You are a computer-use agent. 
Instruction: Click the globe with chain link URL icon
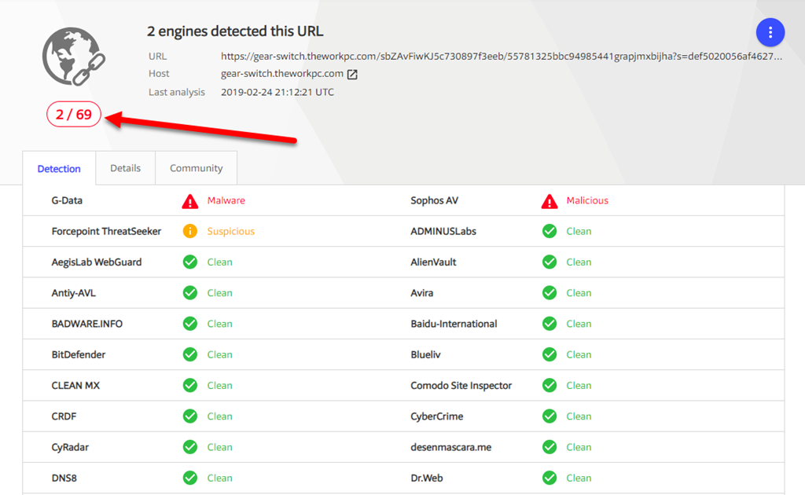pos(73,57)
